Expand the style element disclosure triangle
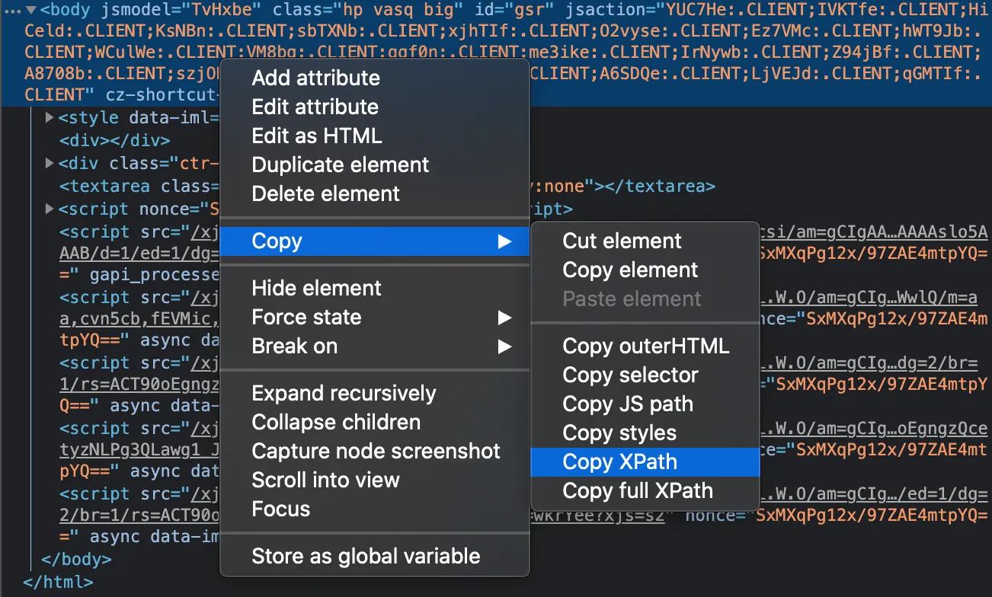 pyautogui.click(x=50, y=118)
